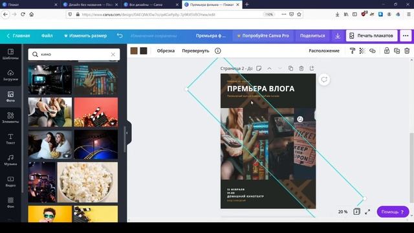
Task: Move page 2 down
Action: [280, 69]
